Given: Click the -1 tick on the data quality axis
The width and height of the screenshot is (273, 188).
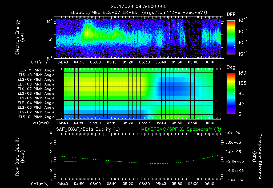Looking at the screenshot, I should 50,180.
